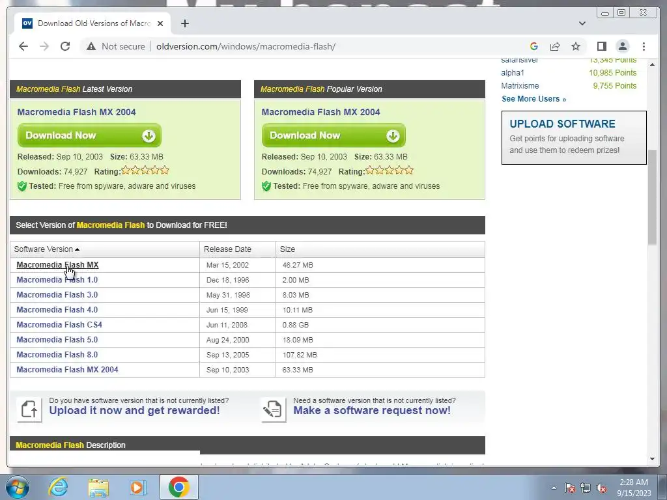The width and height of the screenshot is (667, 500).
Task: Rate the Latest Version with the stars
Action: (x=145, y=171)
